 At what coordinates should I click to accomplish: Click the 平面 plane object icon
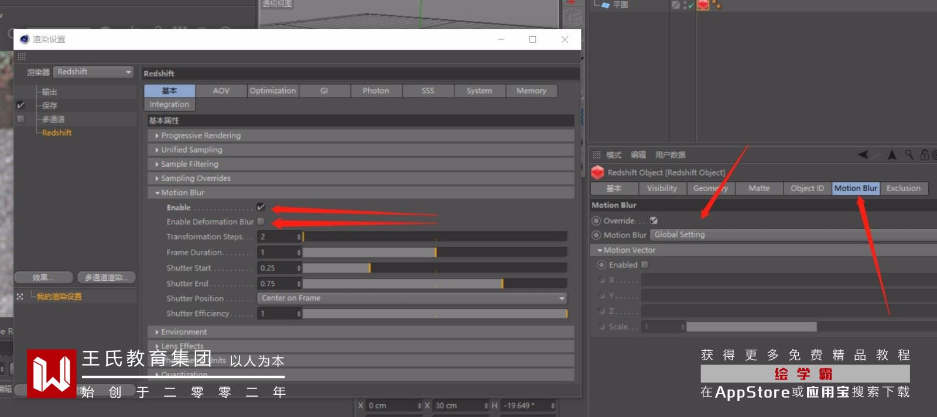[x=606, y=5]
